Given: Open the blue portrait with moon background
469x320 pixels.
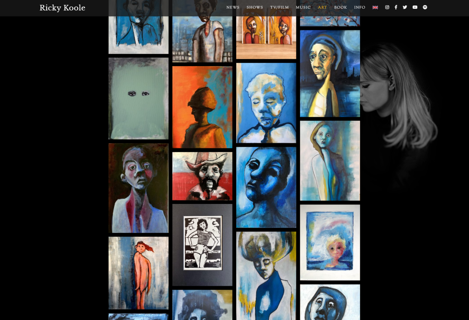Looking at the screenshot, I should coord(330,73).
